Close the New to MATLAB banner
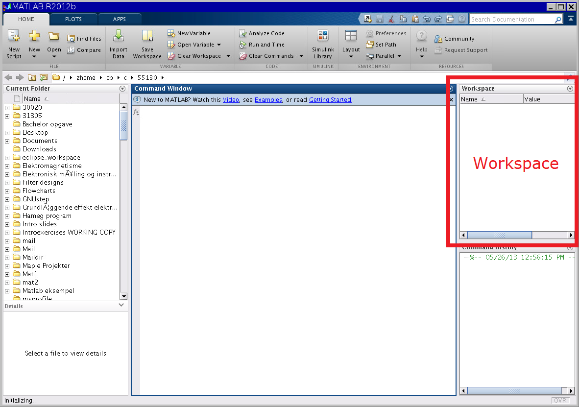 pos(451,100)
